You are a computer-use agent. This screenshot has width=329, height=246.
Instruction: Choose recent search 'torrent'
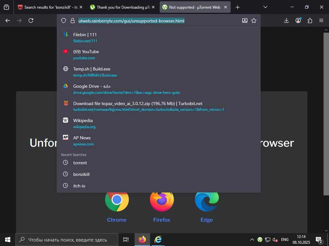tap(159, 162)
